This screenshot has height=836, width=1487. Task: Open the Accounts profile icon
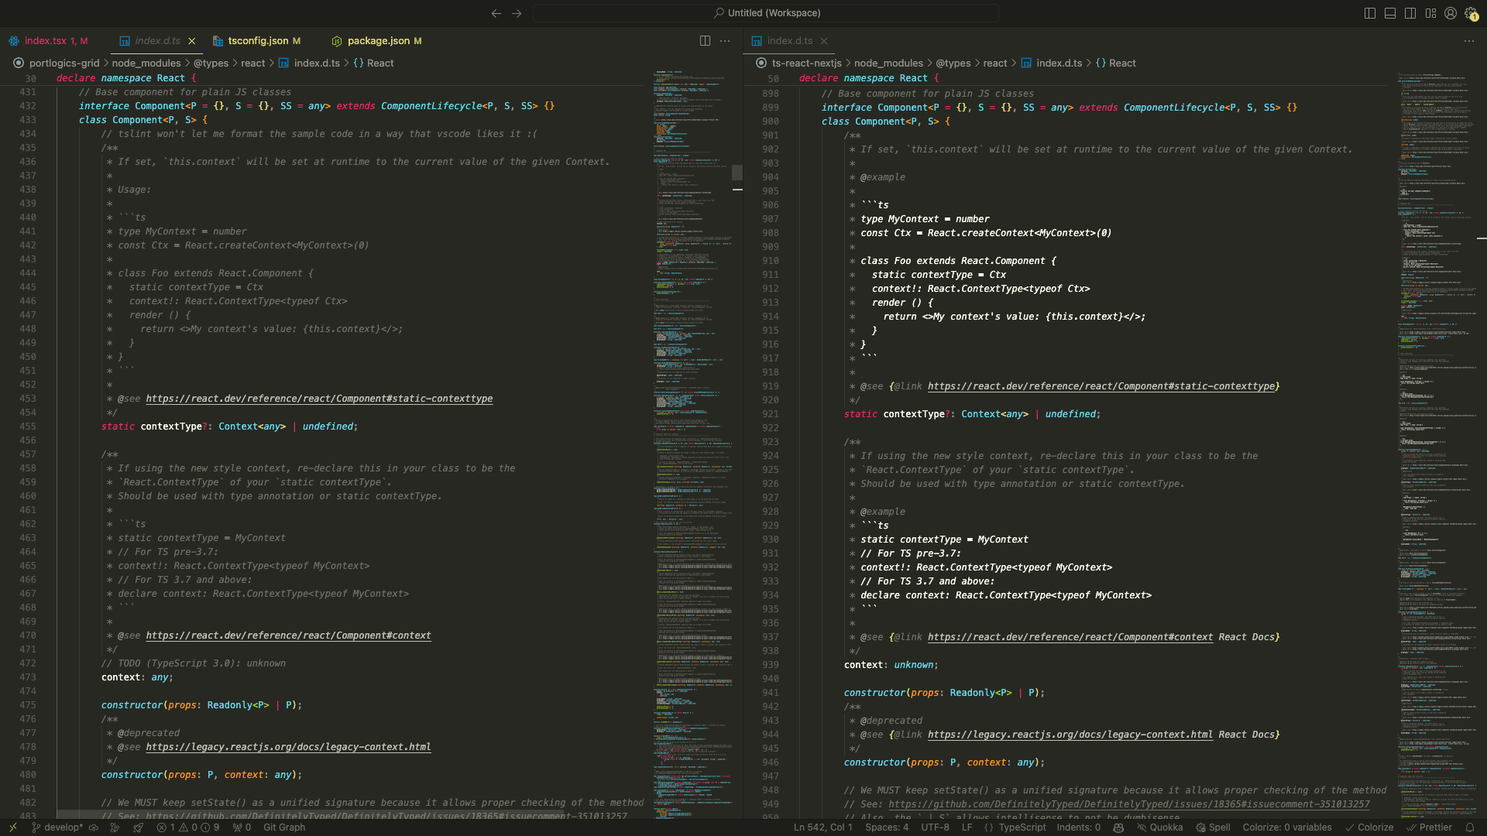point(1451,13)
